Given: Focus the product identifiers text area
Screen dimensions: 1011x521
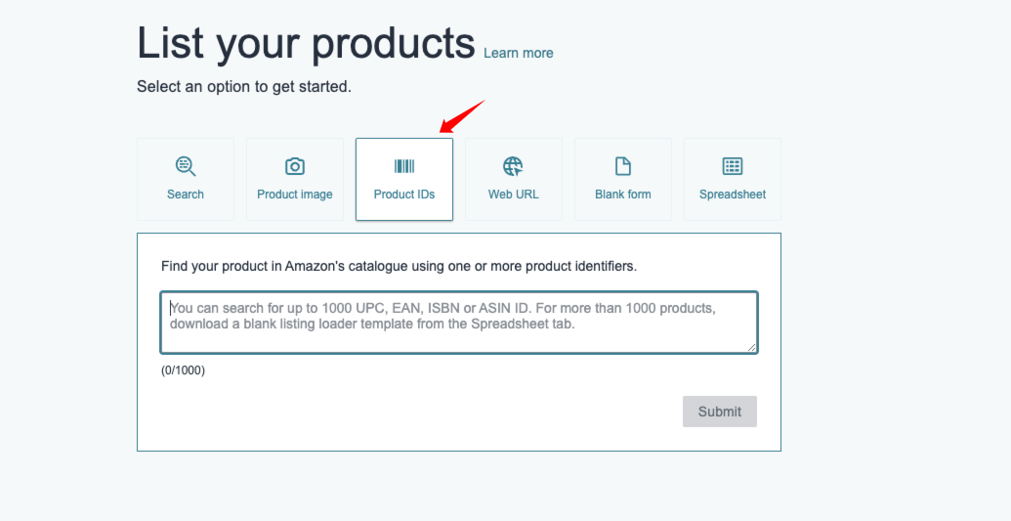Looking at the screenshot, I should pos(459,323).
